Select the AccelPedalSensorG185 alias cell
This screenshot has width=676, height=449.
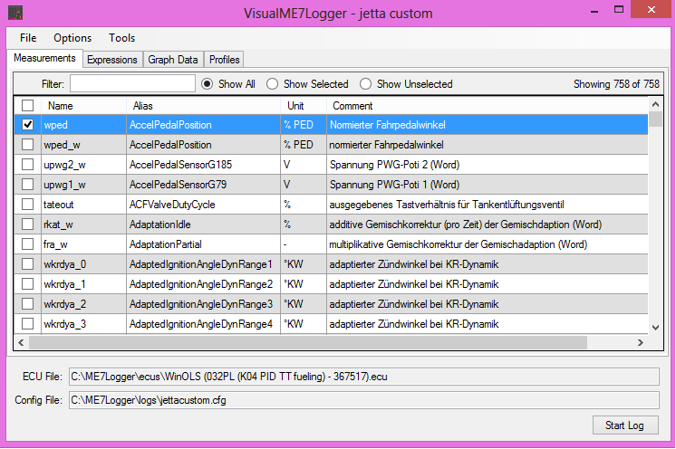[204, 165]
